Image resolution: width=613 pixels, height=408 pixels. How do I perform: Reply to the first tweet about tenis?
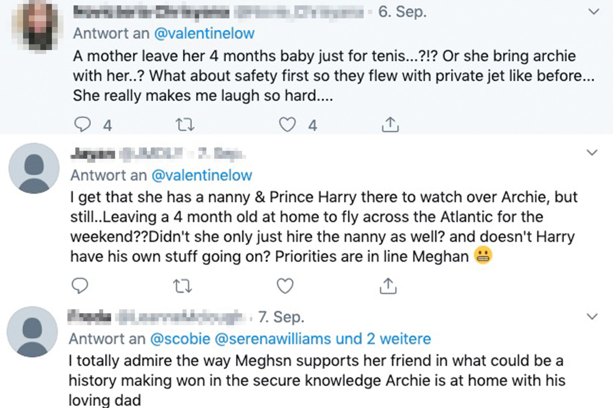tap(82, 124)
